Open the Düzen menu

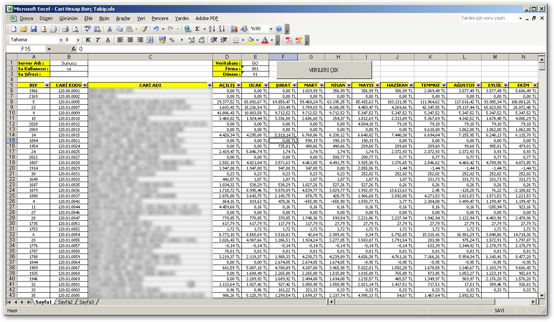(46, 18)
